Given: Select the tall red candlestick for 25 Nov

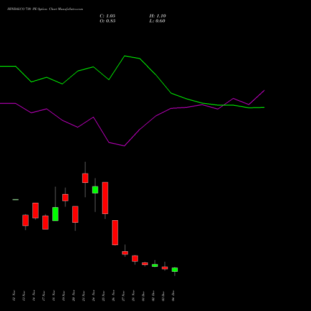Looking at the screenshot, I should point(105,198).
